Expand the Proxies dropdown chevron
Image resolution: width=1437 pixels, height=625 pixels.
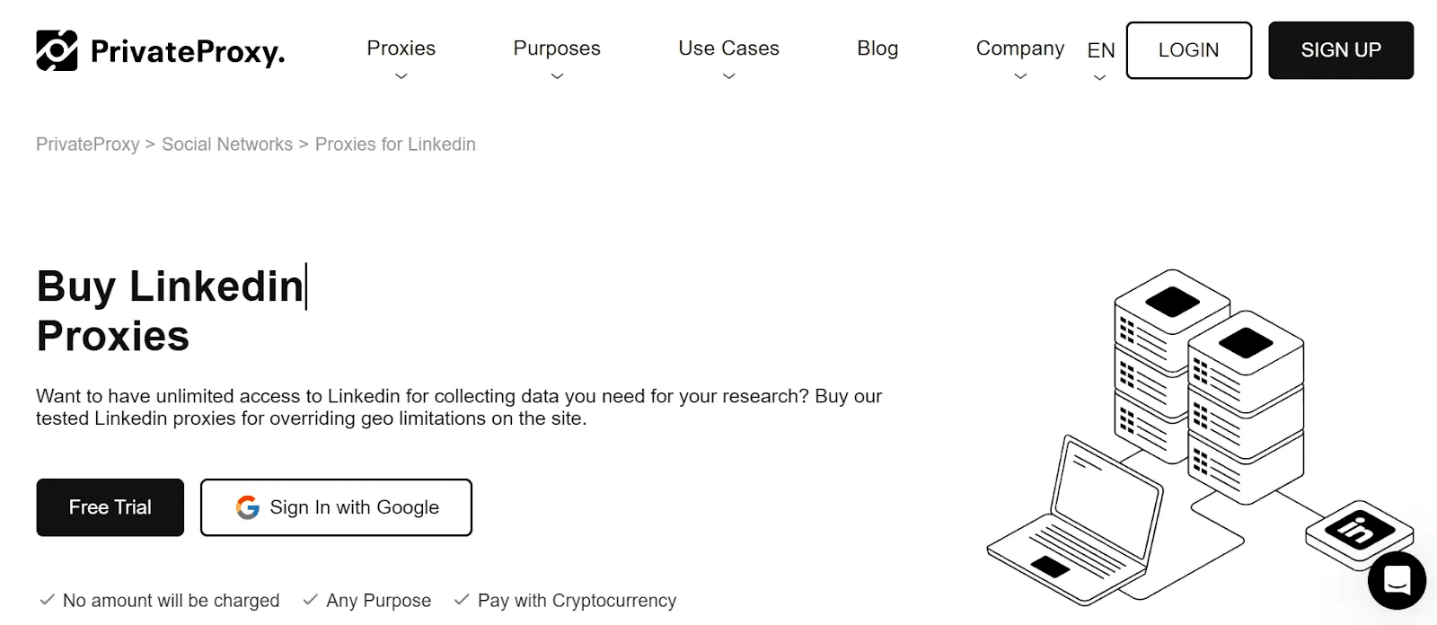tap(401, 76)
